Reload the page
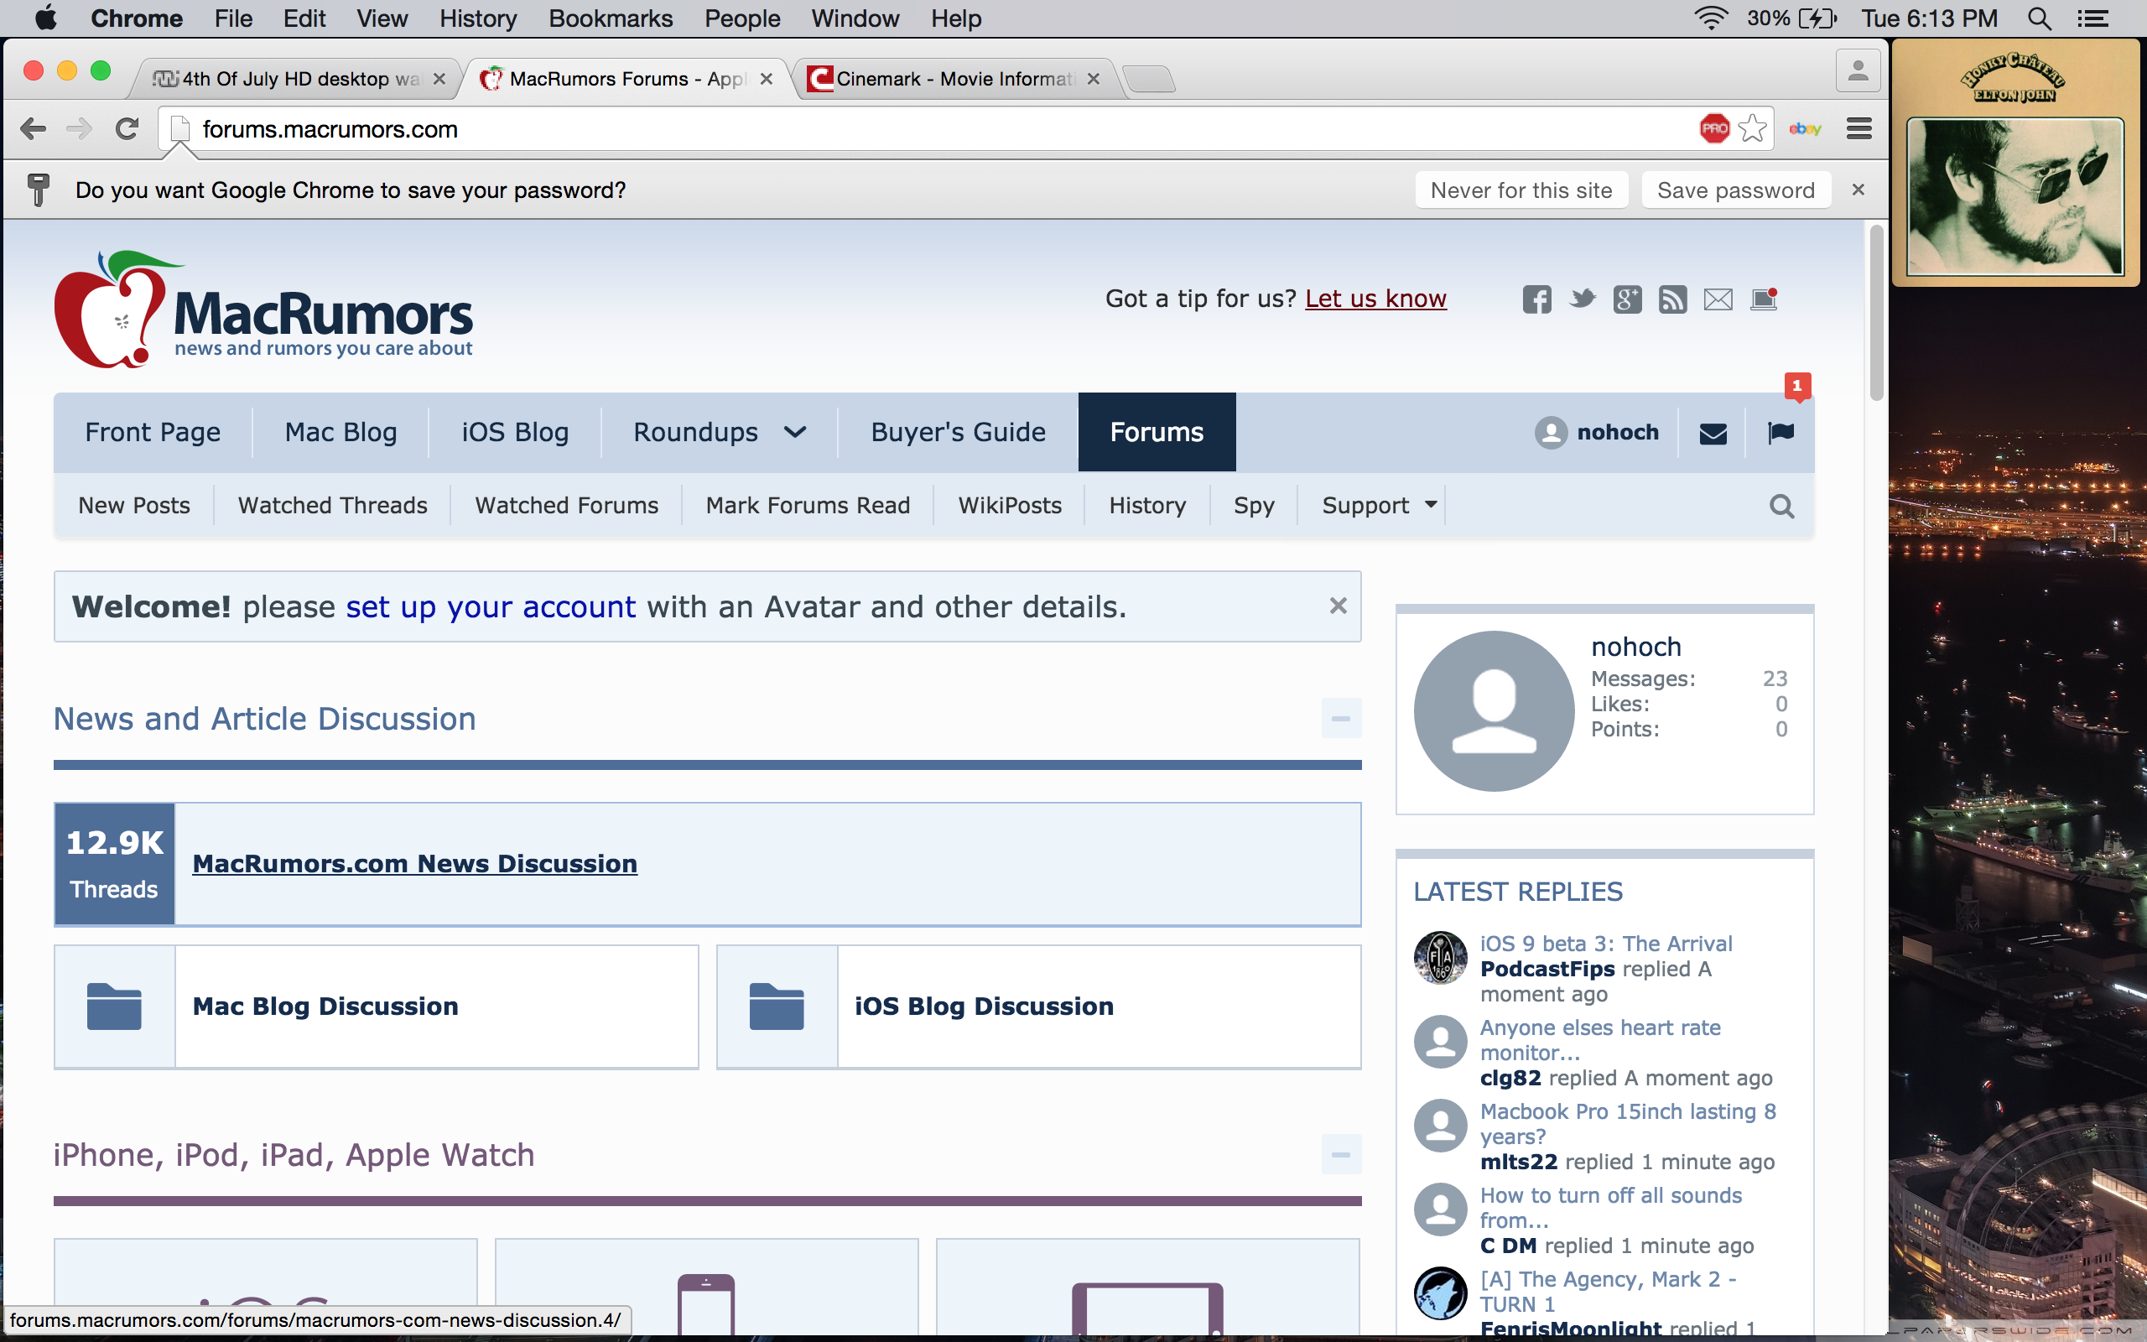This screenshot has height=1342, width=2147. click(127, 128)
